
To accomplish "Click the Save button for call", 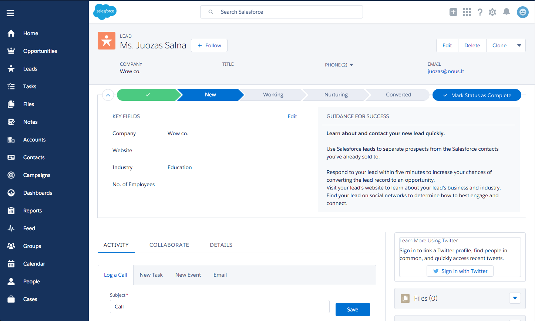I will tap(353, 310).
